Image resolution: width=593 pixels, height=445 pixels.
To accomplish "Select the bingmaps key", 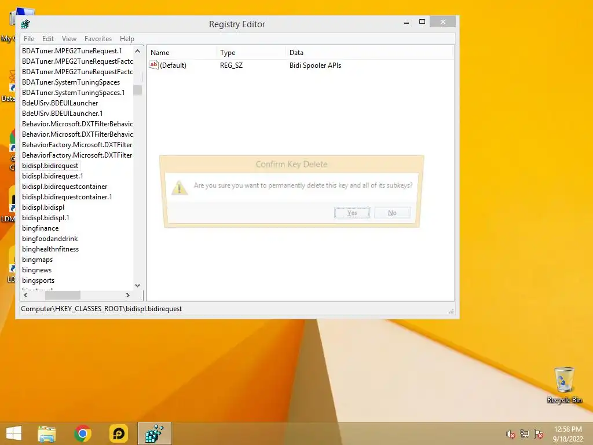I will (38, 260).
